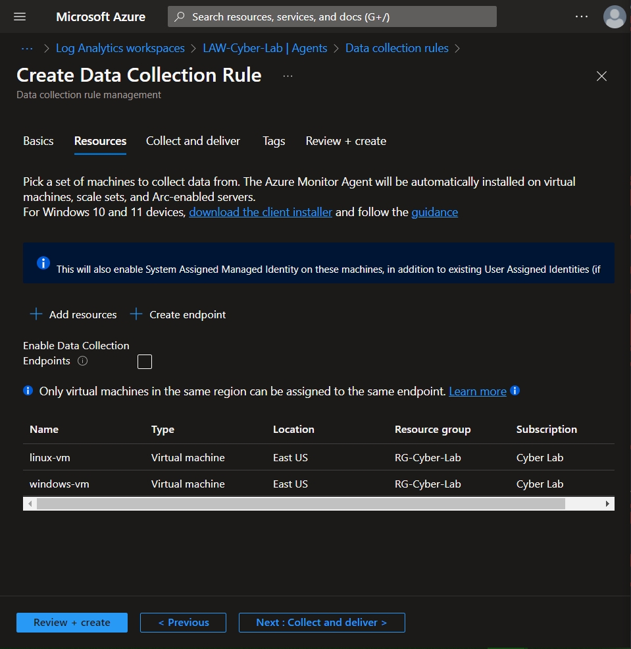
Task: Click Add resources button
Action: pos(74,314)
